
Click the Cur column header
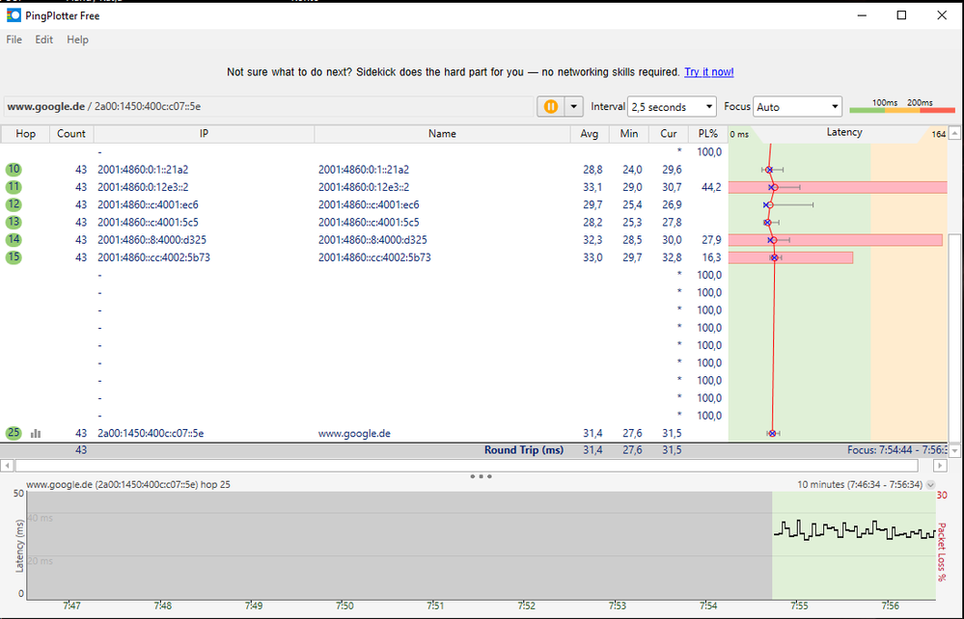pos(669,133)
